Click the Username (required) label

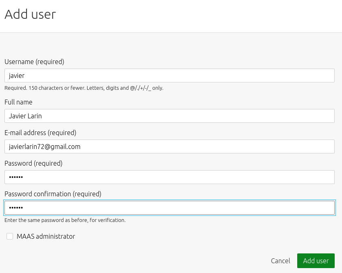coord(34,62)
